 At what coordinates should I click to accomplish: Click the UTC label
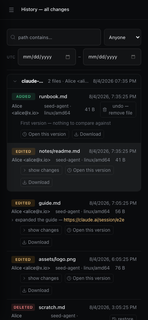pos(11,57)
